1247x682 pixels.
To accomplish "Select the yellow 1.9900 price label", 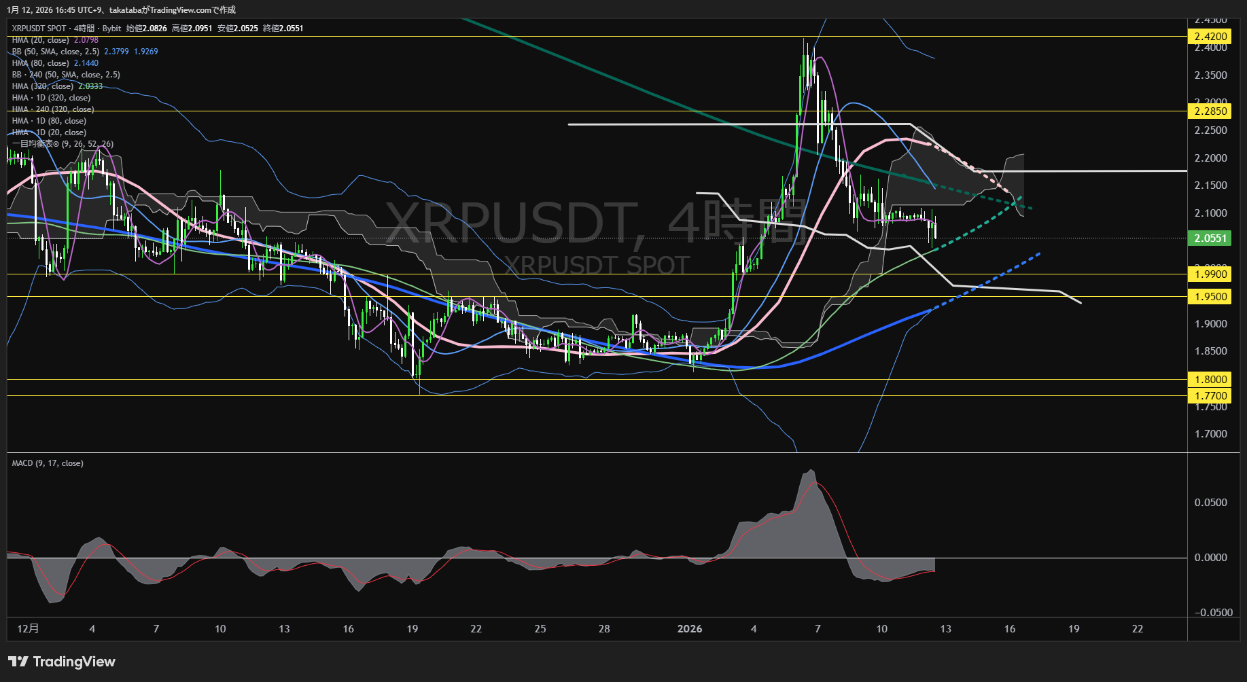I will [x=1210, y=274].
